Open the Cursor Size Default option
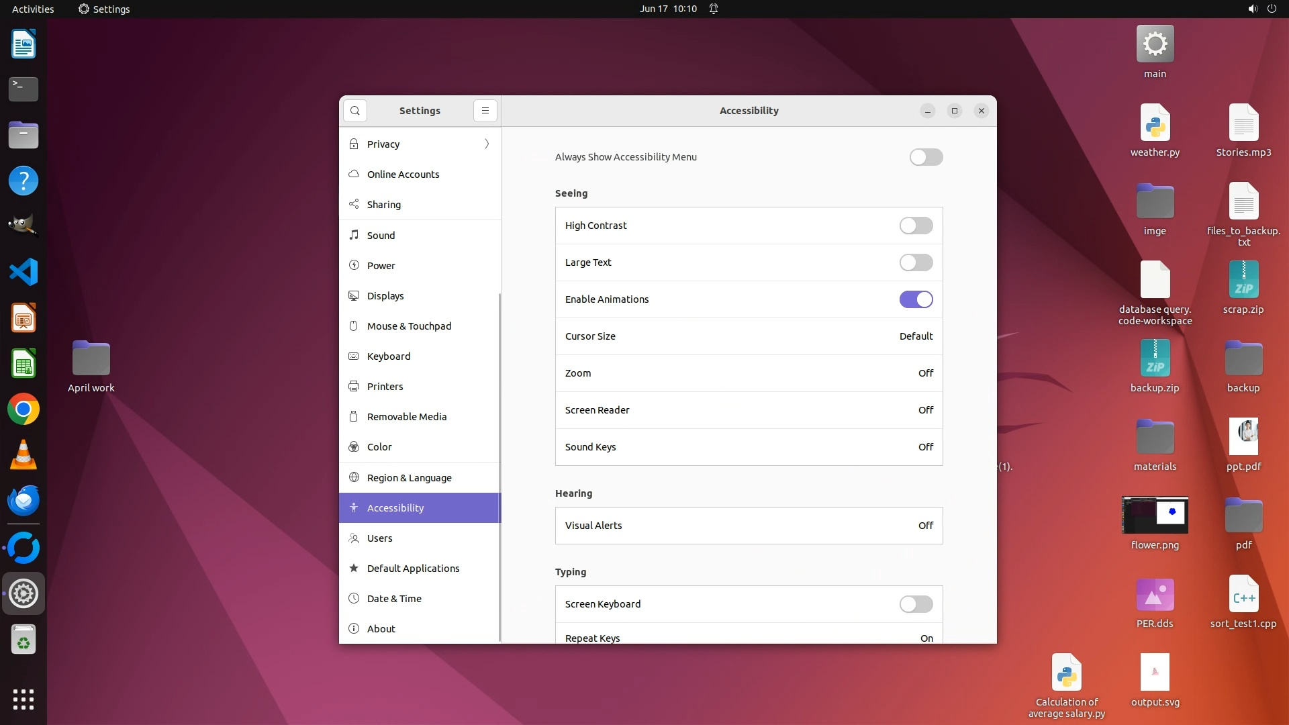This screenshot has width=1289, height=725. tap(916, 336)
